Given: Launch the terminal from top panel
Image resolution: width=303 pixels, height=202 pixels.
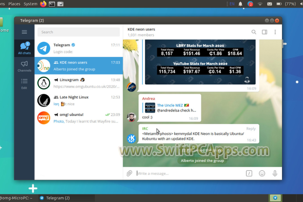Looking at the screenshot, I should coord(52,4).
